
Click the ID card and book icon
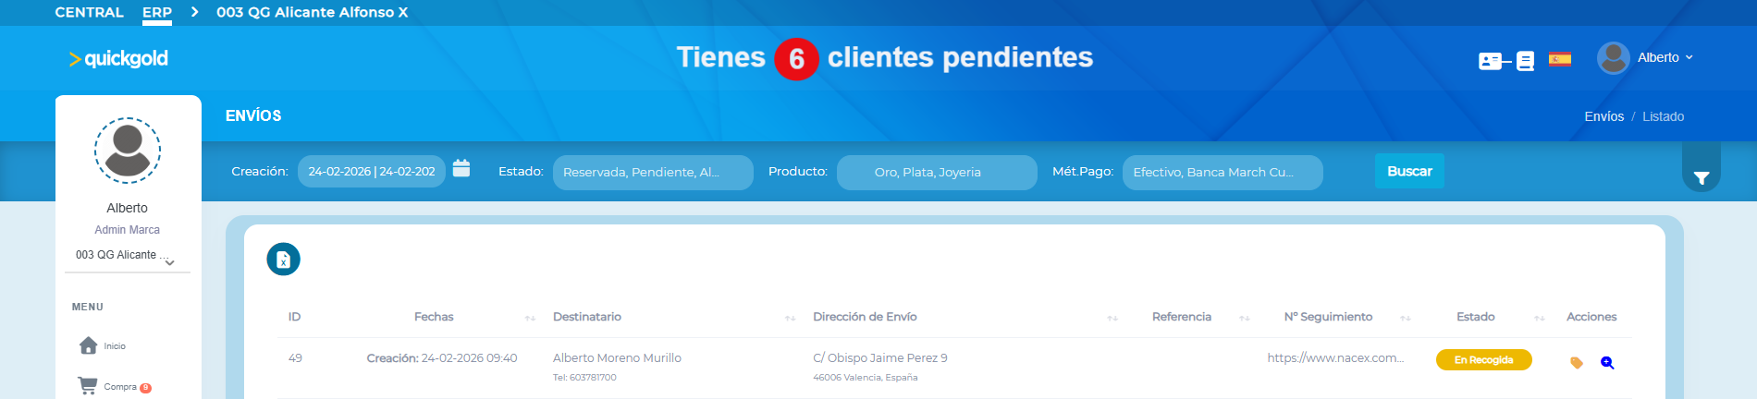click(1505, 61)
